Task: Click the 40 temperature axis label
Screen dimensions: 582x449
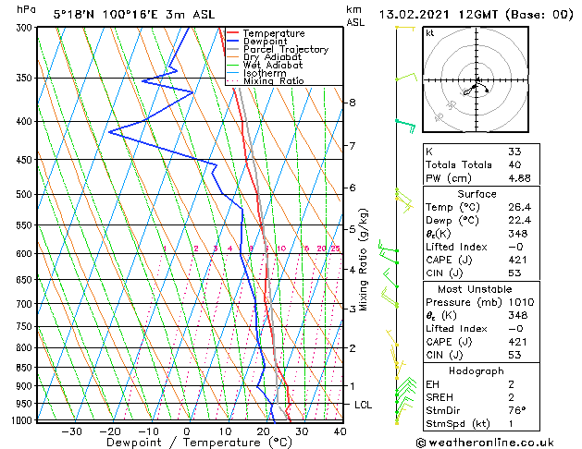Action: 340,431
